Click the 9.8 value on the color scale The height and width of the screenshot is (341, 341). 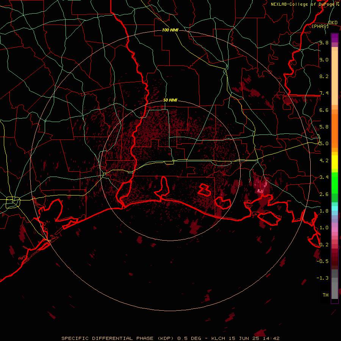[324, 42]
